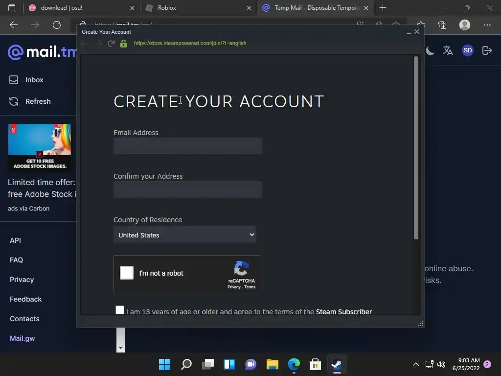Screen dimensions: 501x376
Task: Open Widgets from taskbar
Action: pyautogui.click(x=229, y=364)
